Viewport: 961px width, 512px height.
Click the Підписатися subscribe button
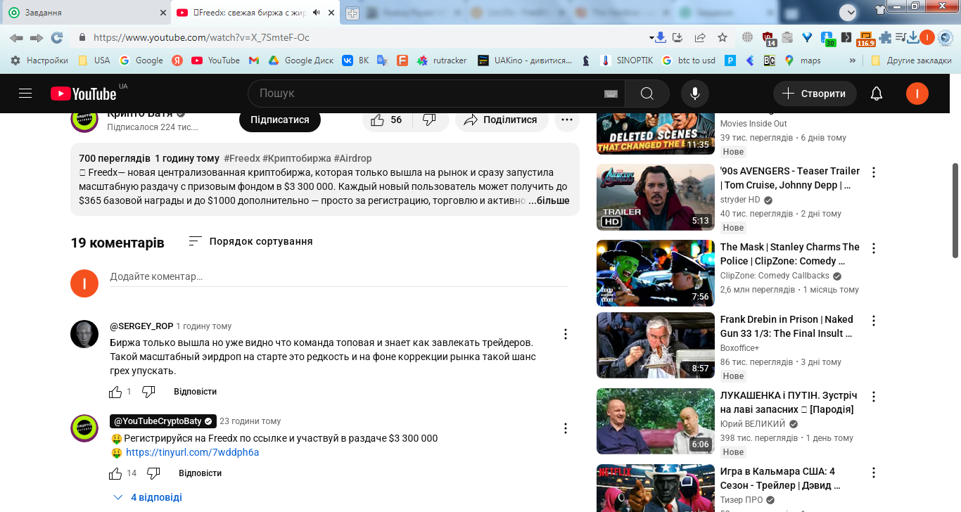[x=280, y=120]
